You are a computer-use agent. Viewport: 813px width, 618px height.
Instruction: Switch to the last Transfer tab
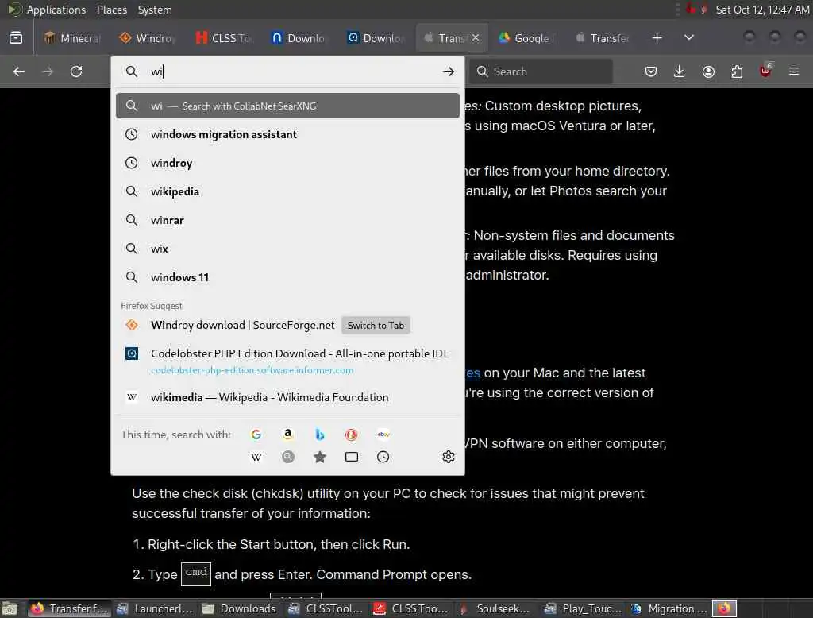pos(603,38)
